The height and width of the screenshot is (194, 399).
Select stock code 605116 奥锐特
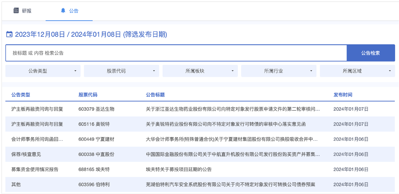click(94, 124)
